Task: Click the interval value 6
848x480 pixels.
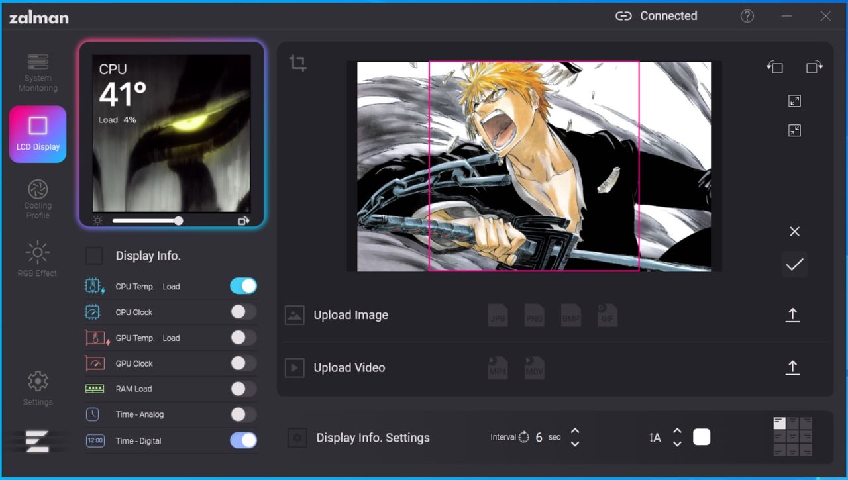Action: click(x=539, y=437)
